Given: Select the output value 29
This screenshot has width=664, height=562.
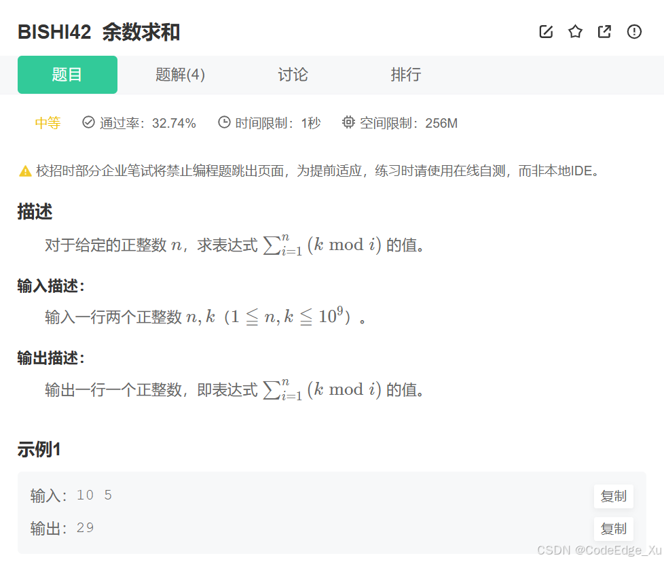Looking at the screenshot, I should coord(86,528).
